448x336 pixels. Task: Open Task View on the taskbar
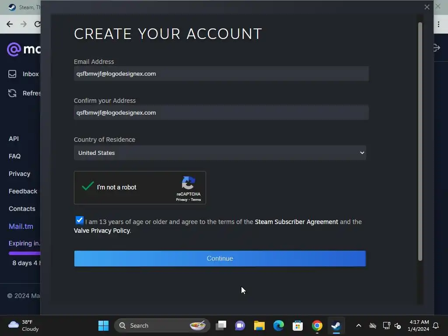pyautogui.click(x=221, y=325)
